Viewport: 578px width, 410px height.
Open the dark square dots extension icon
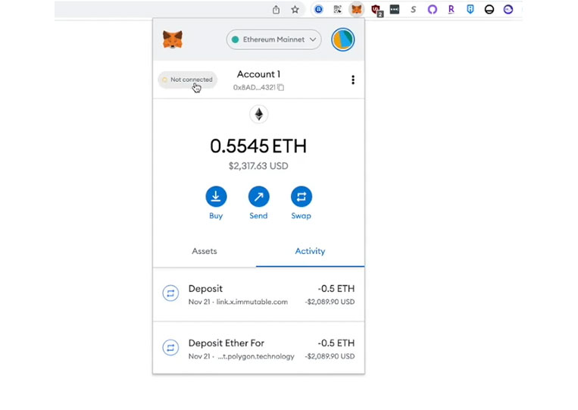pos(395,9)
